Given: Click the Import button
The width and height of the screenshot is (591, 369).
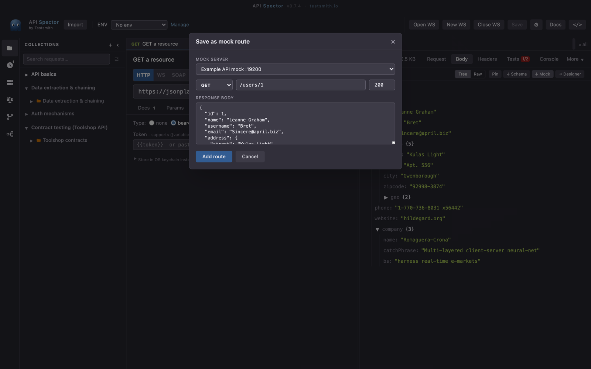Looking at the screenshot, I should (75, 25).
